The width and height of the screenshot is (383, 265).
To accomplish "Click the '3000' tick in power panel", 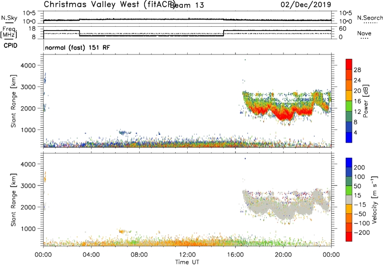I will pyautogui.click(x=28, y=87).
